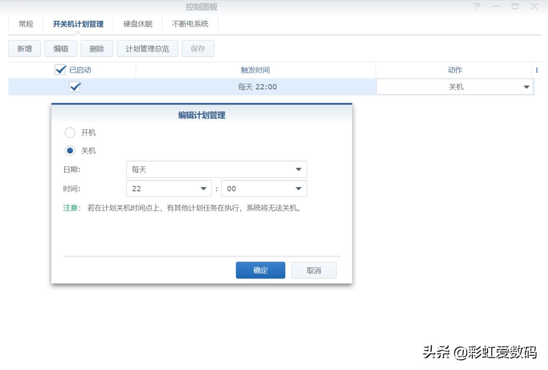Confirm the dialog with the 确定 button
Image resolution: width=548 pixels, height=370 pixels.
(x=260, y=270)
